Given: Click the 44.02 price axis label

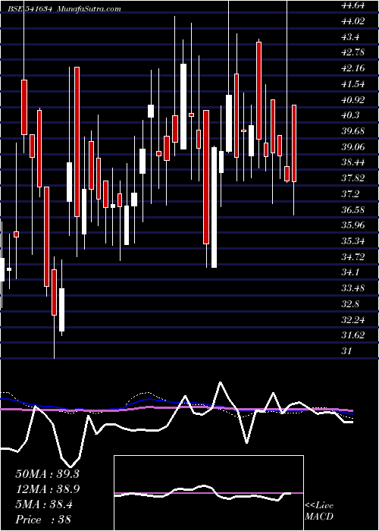Looking at the screenshot, I should (353, 21).
